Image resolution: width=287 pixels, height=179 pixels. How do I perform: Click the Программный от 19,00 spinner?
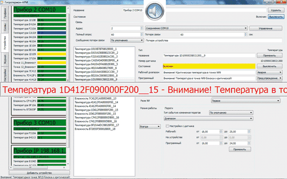pos(221,143)
